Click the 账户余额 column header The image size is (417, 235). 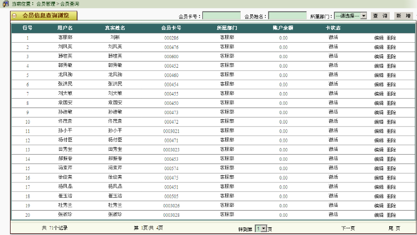[283, 28]
